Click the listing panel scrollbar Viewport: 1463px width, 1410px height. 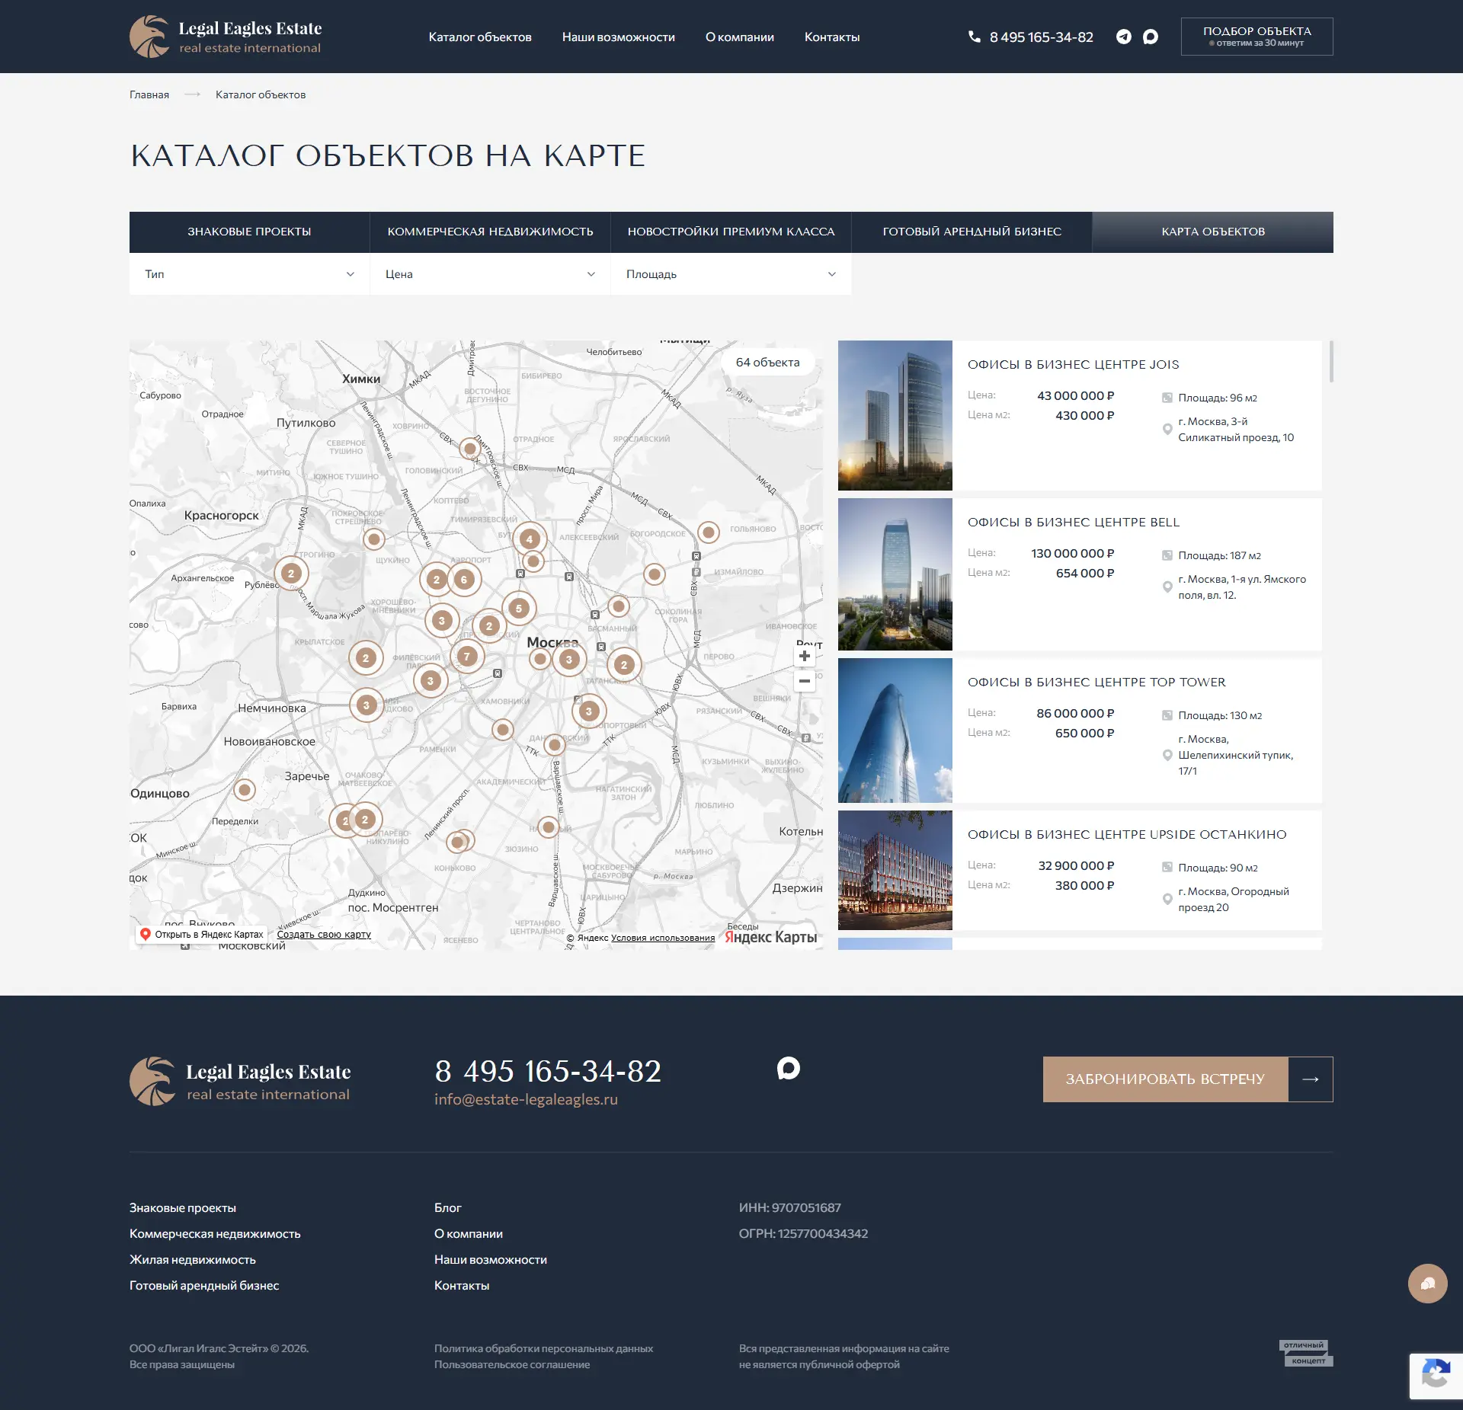pos(1330,363)
